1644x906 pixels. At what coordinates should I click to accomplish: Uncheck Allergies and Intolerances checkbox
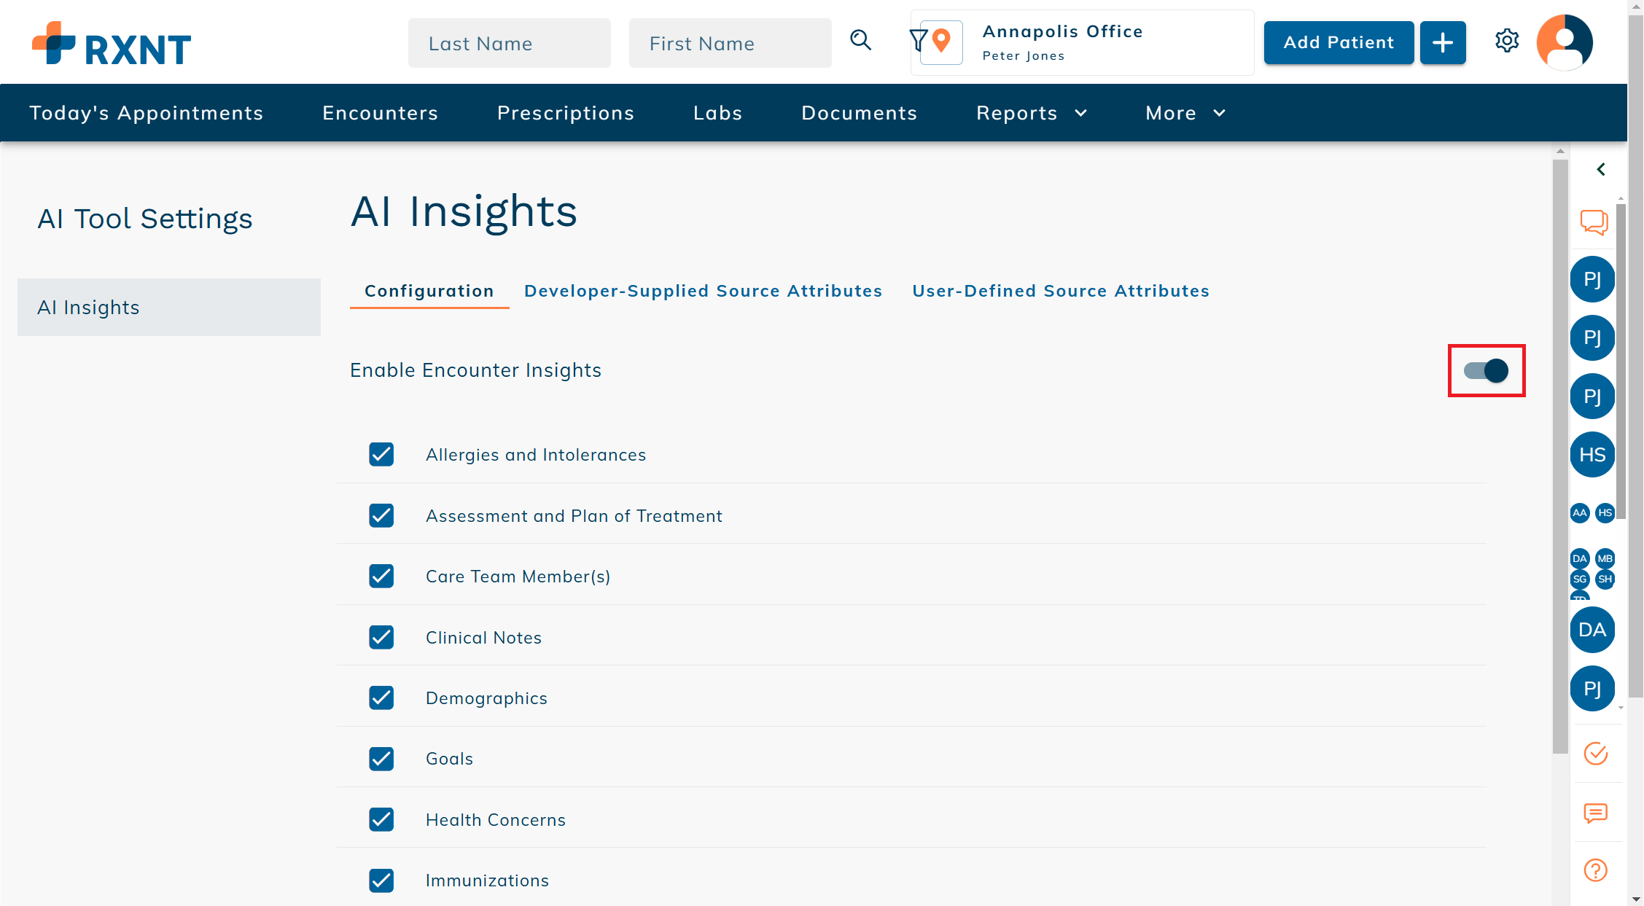click(381, 454)
